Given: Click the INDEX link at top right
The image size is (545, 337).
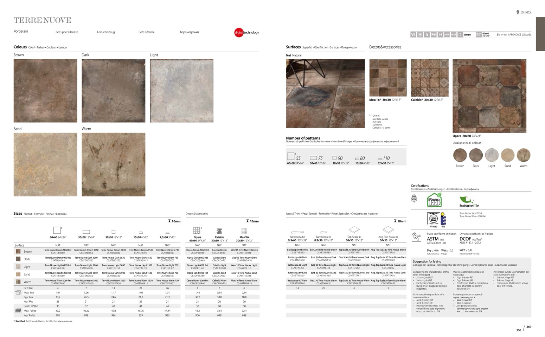Looking at the screenshot, I should (524, 12).
